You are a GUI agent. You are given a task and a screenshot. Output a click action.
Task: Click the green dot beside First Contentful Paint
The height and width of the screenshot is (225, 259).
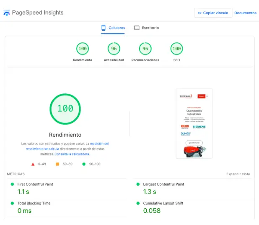tap(12, 184)
